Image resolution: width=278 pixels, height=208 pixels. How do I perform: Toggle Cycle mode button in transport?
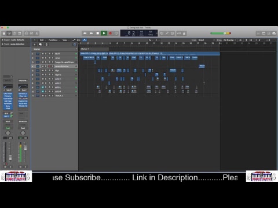tap(116, 34)
